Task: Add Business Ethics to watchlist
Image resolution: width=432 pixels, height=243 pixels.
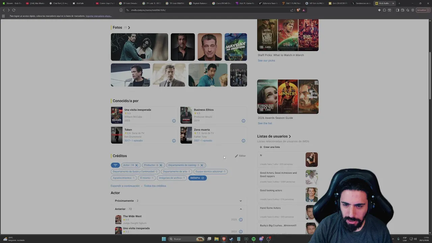Action: tap(182, 109)
